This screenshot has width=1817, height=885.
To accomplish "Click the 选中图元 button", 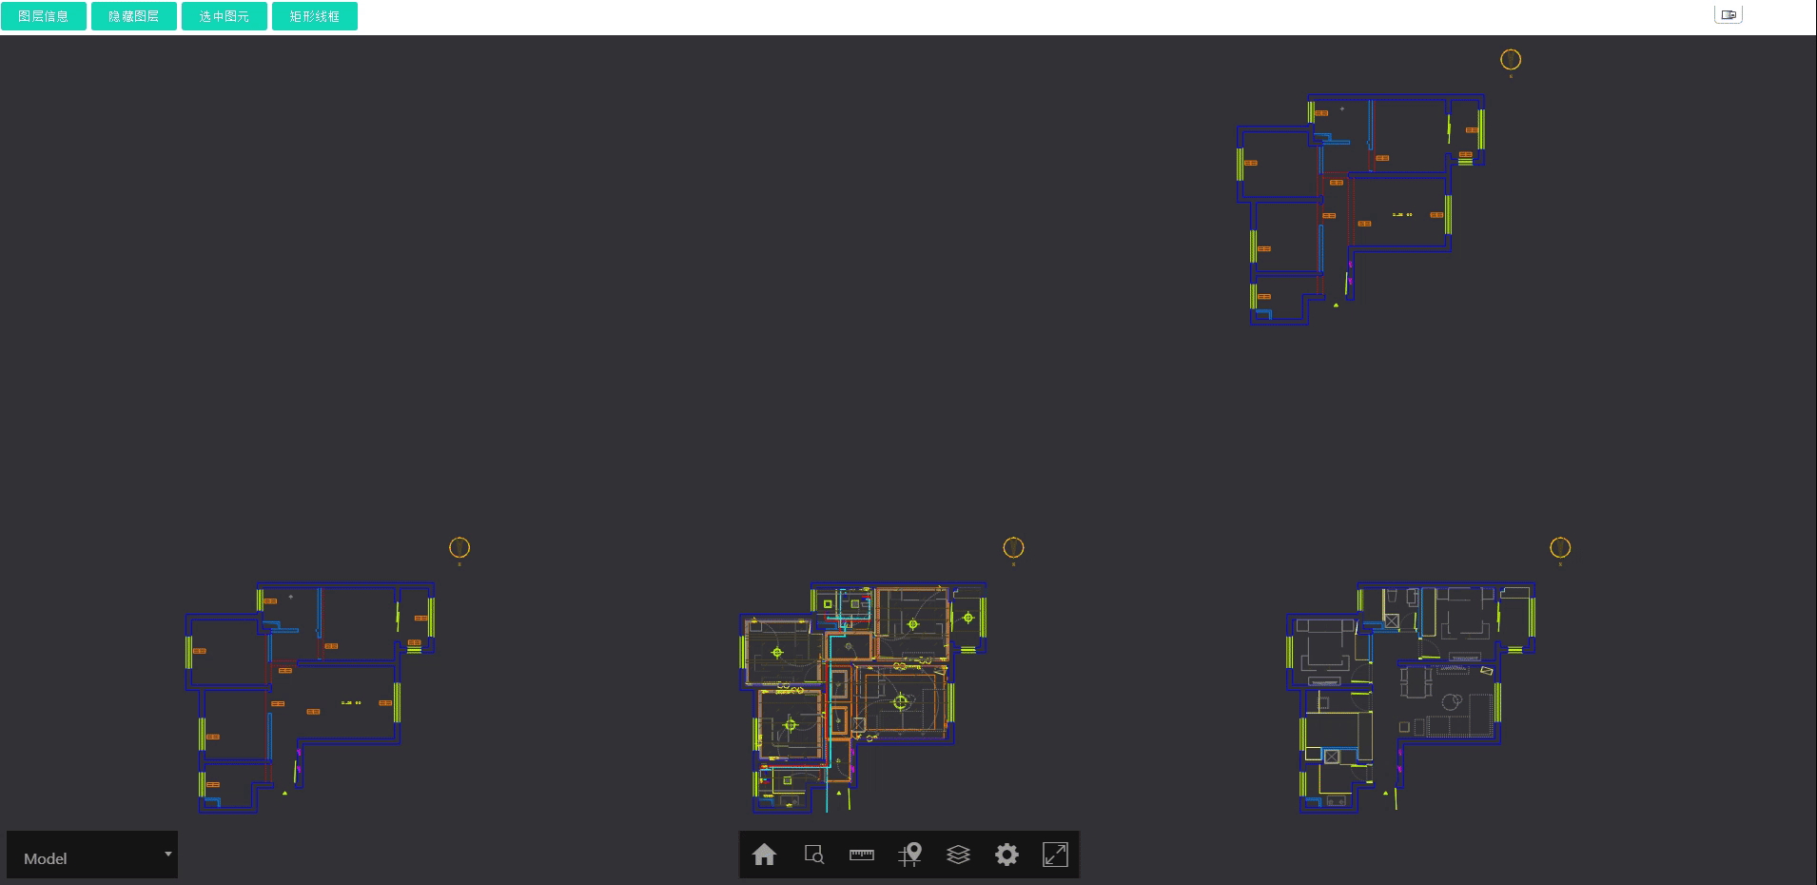I will tap(225, 16).
